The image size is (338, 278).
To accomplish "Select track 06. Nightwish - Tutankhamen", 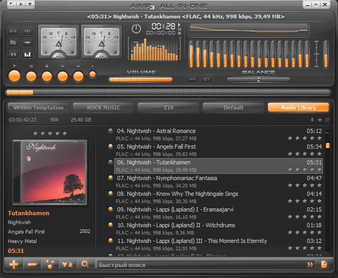I will click(219, 166).
